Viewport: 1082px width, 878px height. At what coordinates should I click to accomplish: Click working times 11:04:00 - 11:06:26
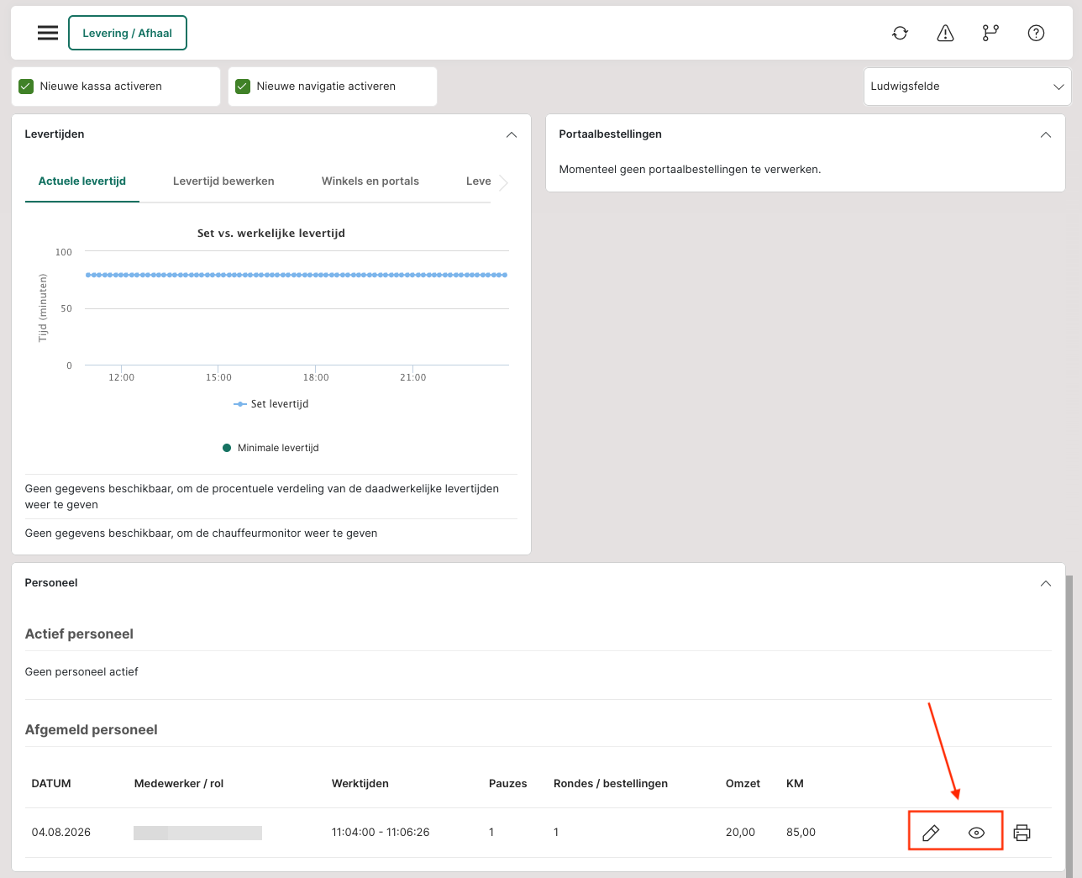tap(381, 833)
